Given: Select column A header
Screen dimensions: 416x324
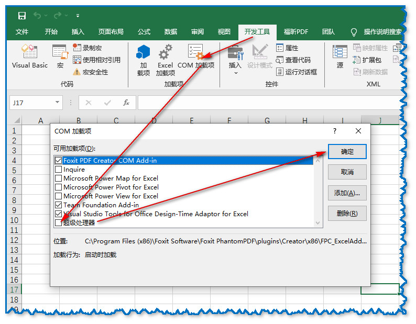Looking at the screenshot, I should pos(40,120).
